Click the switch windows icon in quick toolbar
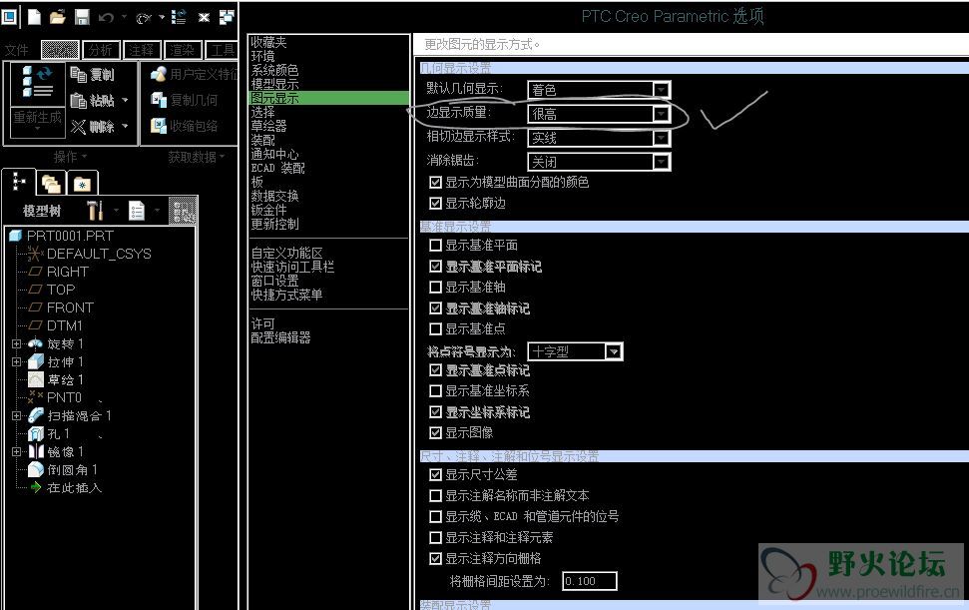 coord(227,17)
